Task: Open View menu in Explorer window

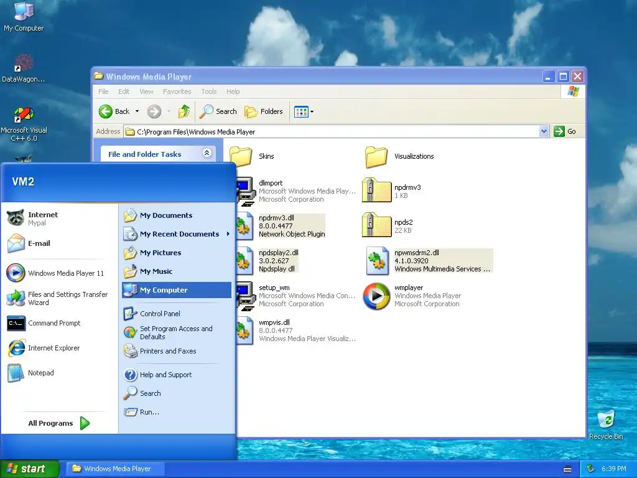Action: click(146, 91)
